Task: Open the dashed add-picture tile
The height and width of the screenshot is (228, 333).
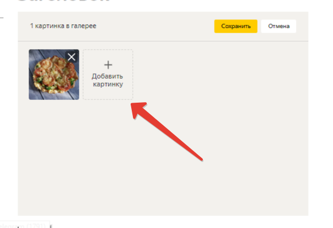Action: click(x=108, y=75)
